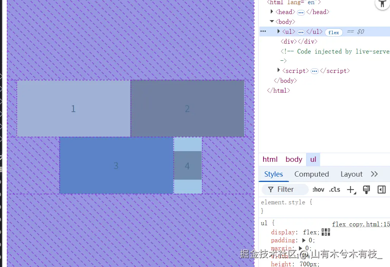Expand the ul element's ellipsis badge
The width and height of the screenshot is (390, 267).
[x=301, y=32]
